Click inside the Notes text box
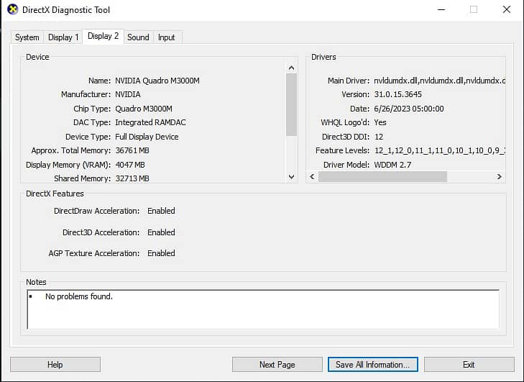Viewport: 524px width, 382px height. tap(262, 309)
